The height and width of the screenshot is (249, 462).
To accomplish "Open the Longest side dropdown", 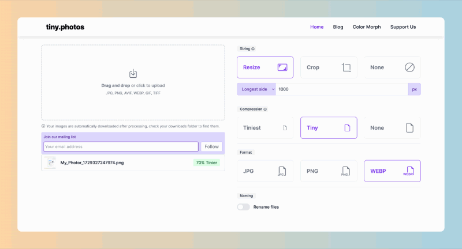I will coord(256,89).
